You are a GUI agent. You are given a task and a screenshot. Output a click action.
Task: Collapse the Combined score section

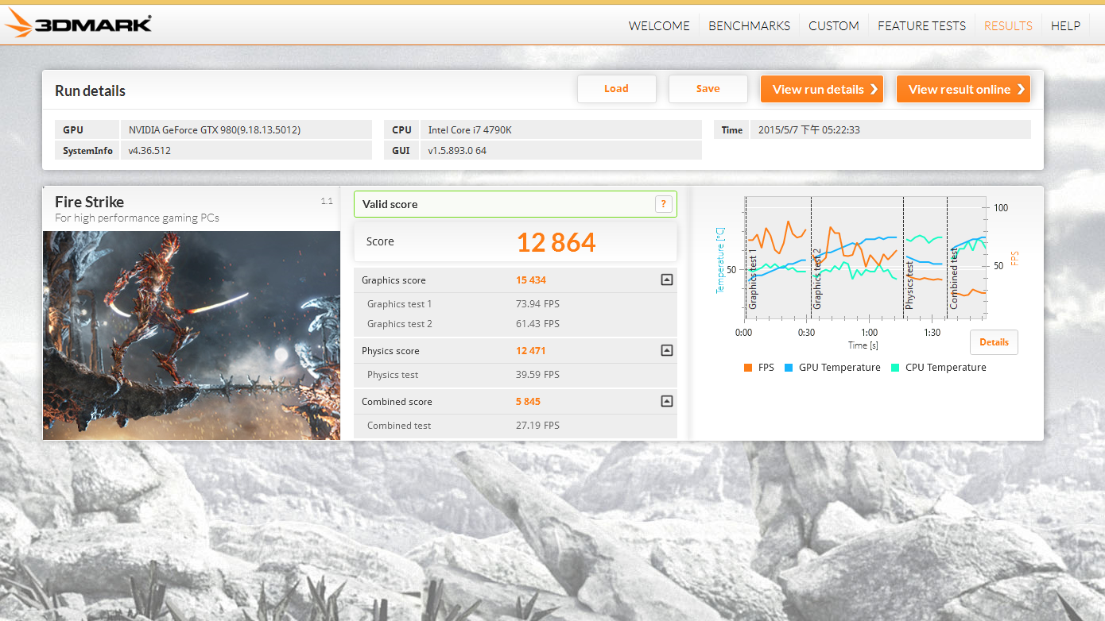pos(666,401)
